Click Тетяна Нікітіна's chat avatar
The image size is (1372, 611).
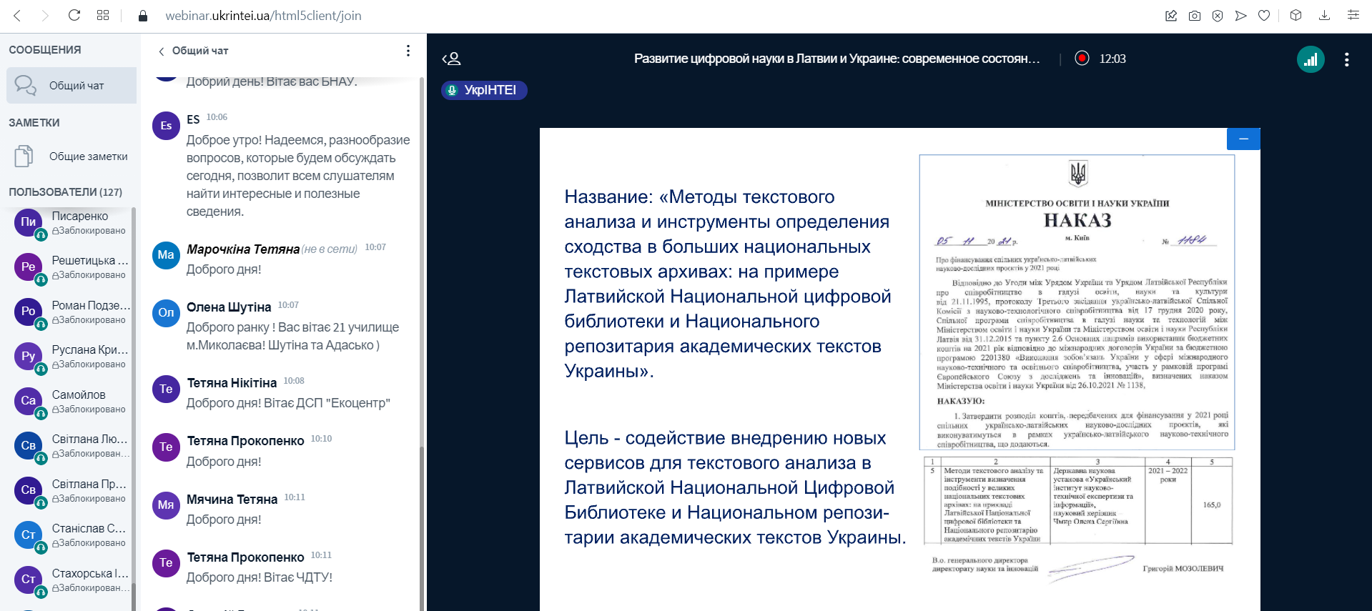tap(166, 389)
